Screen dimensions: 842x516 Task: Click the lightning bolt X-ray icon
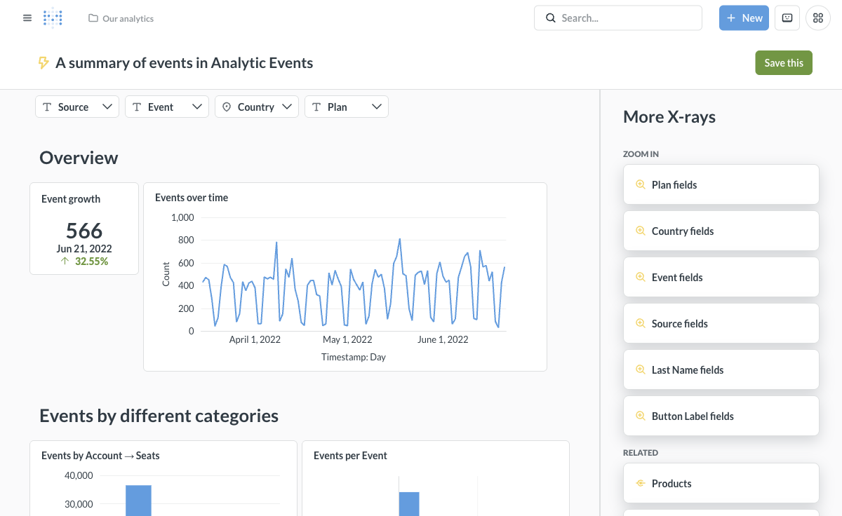[x=44, y=63]
